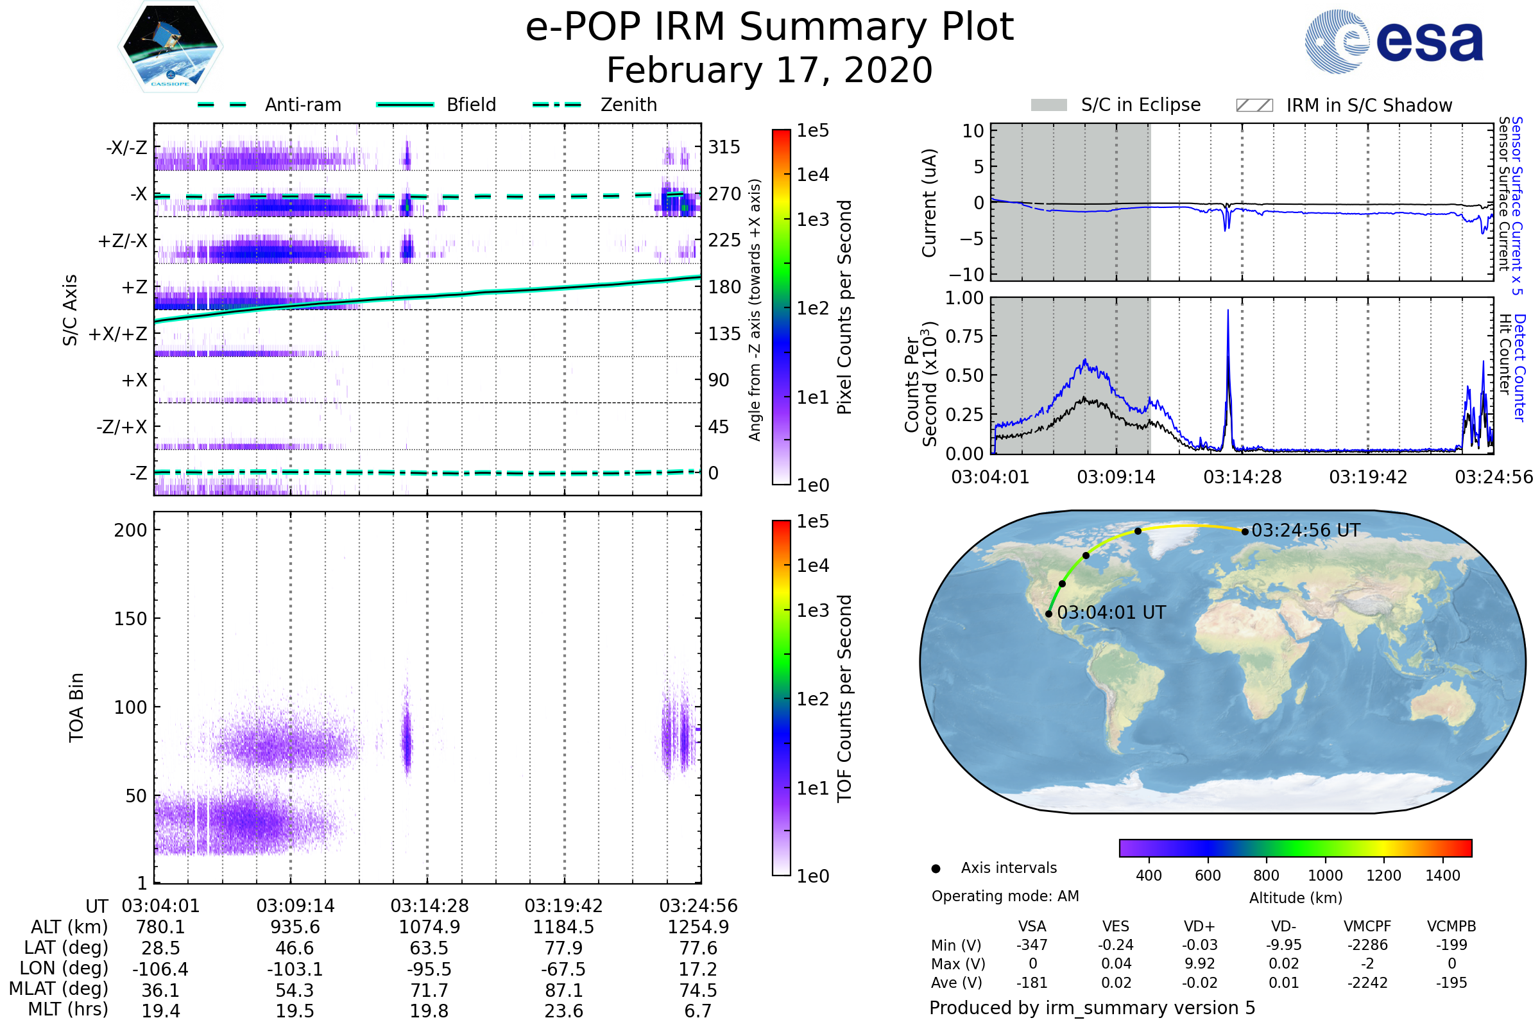Click the VMCPF column header

tap(1367, 926)
